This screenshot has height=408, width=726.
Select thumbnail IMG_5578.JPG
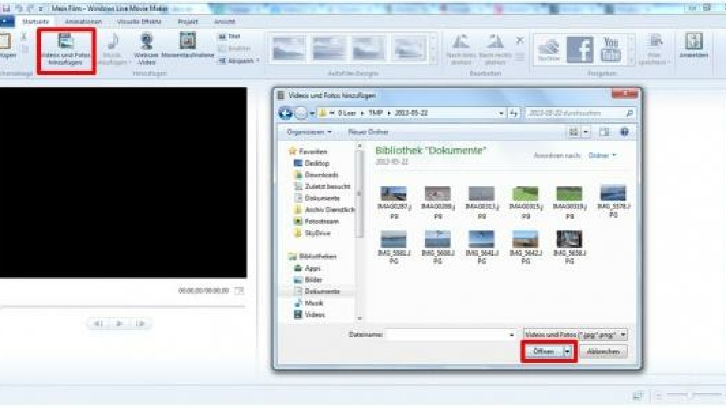[613, 201]
